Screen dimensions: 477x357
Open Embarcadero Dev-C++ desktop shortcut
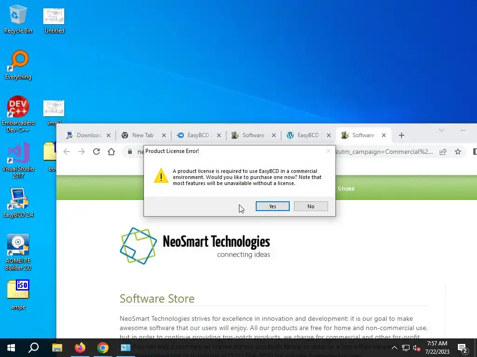18,114
